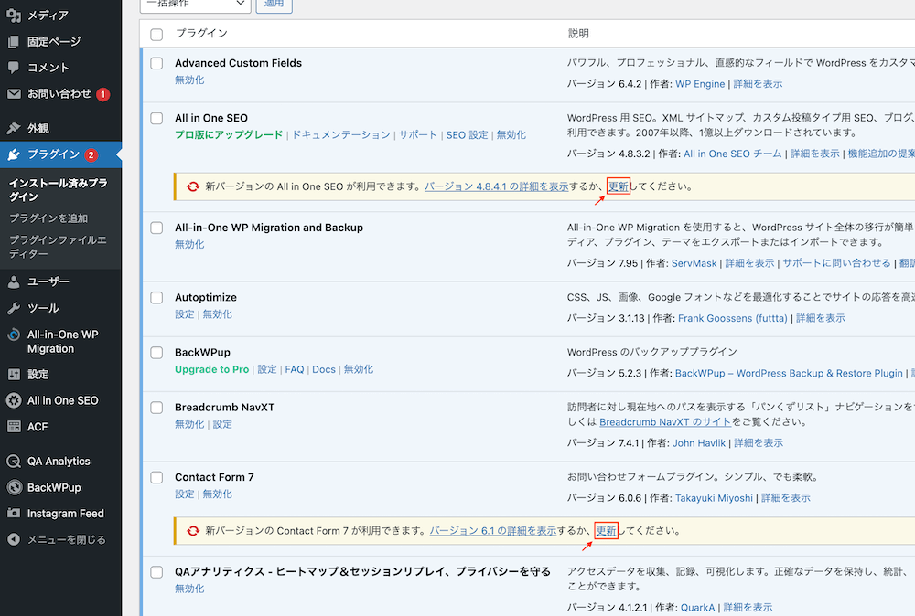Toggle the select-all checkbox in the table header
This screenshot has width=915, height=616.
[156, 35]
